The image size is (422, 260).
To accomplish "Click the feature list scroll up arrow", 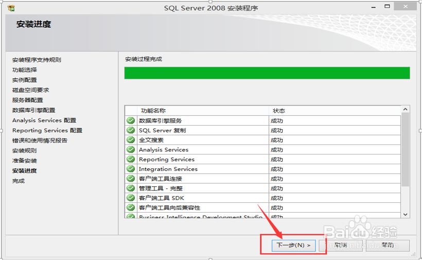I will pos(406,109).
